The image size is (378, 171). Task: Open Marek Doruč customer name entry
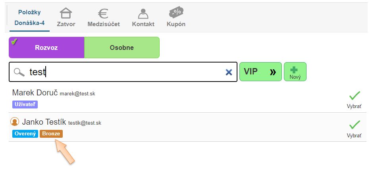point(35,93)
